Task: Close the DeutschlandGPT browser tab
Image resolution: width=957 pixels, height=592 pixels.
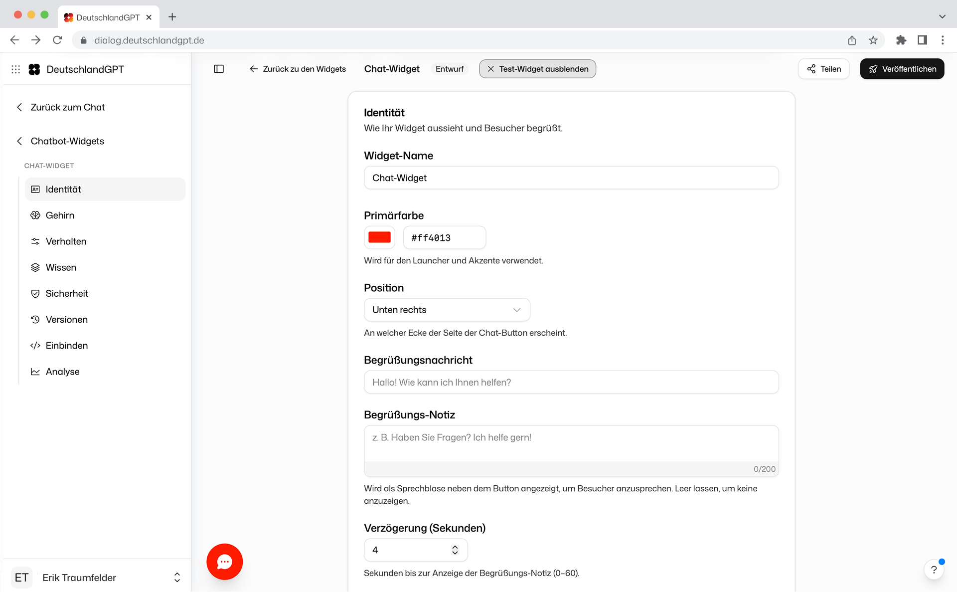Action: click(149, 17)
